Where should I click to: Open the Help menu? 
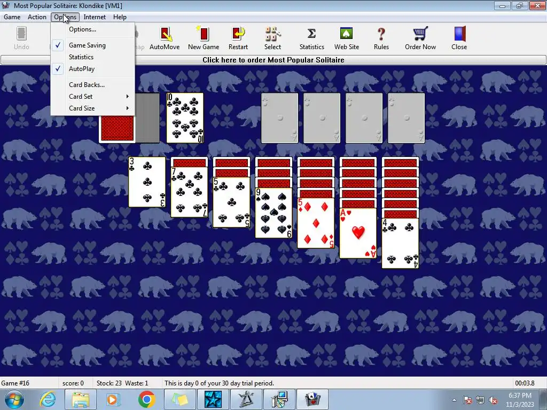pyautogui.click(x=120, y=17)
